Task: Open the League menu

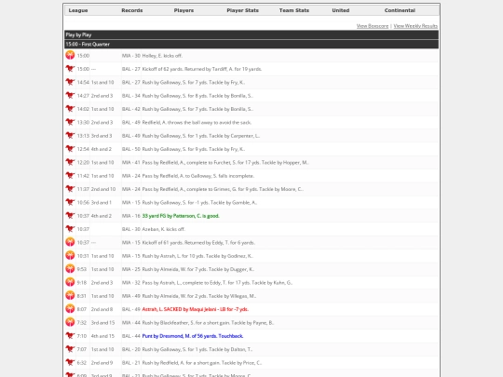Action: point(78,10)
